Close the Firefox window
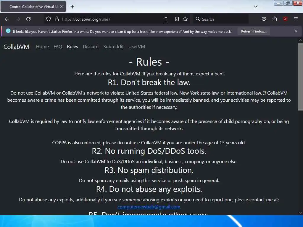This screenshot has height=227, width=303. click(298, 3)
